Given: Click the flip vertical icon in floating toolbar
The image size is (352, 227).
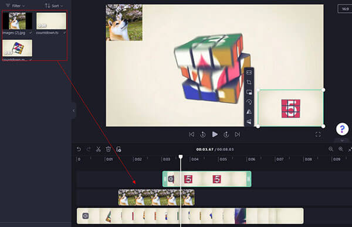Looking at the screenshot, I should click(x=249, y=122).
